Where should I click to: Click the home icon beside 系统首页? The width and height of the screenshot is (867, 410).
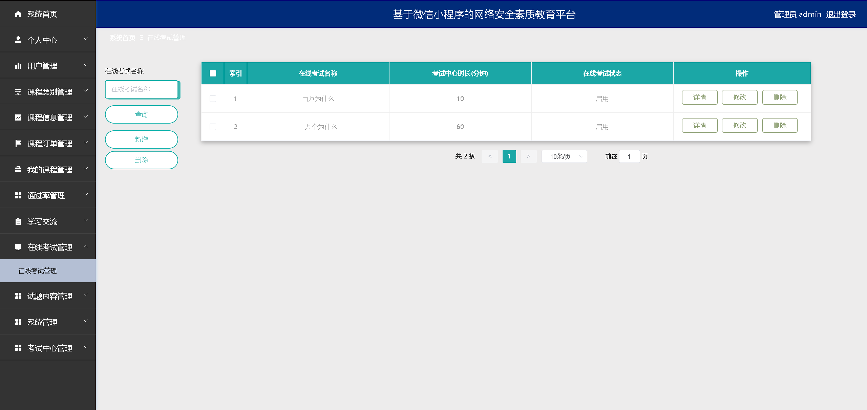[x=18, y=14]
